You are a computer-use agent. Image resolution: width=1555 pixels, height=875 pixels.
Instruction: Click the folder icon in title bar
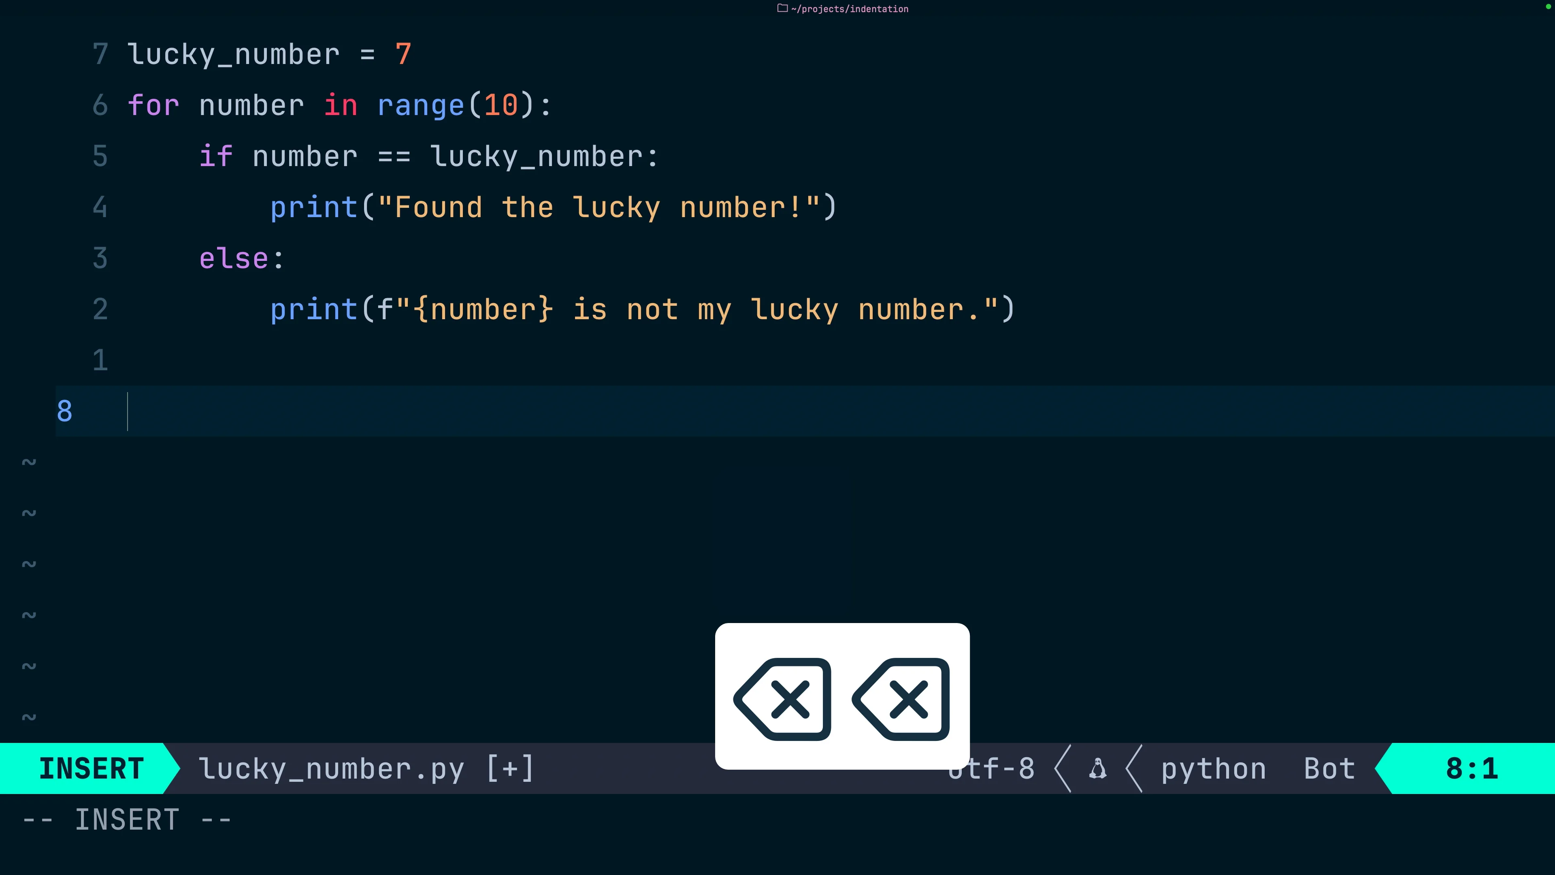tap(782, 9)
